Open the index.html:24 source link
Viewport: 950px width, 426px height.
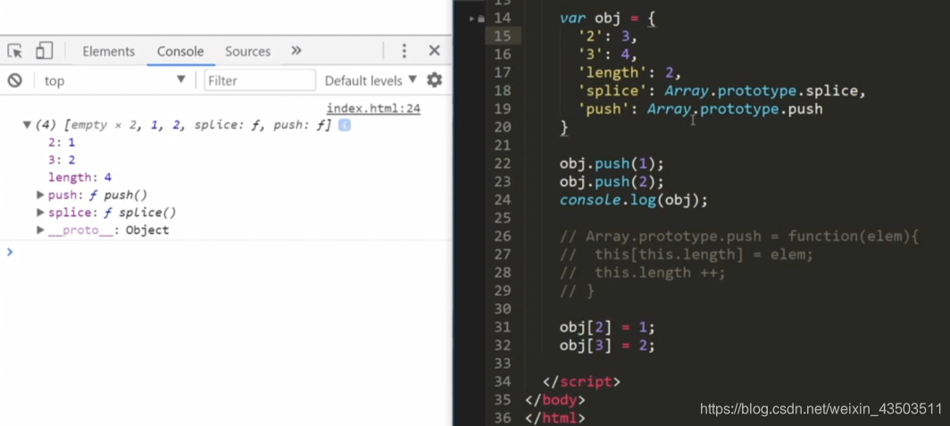[x=373, y=108]
